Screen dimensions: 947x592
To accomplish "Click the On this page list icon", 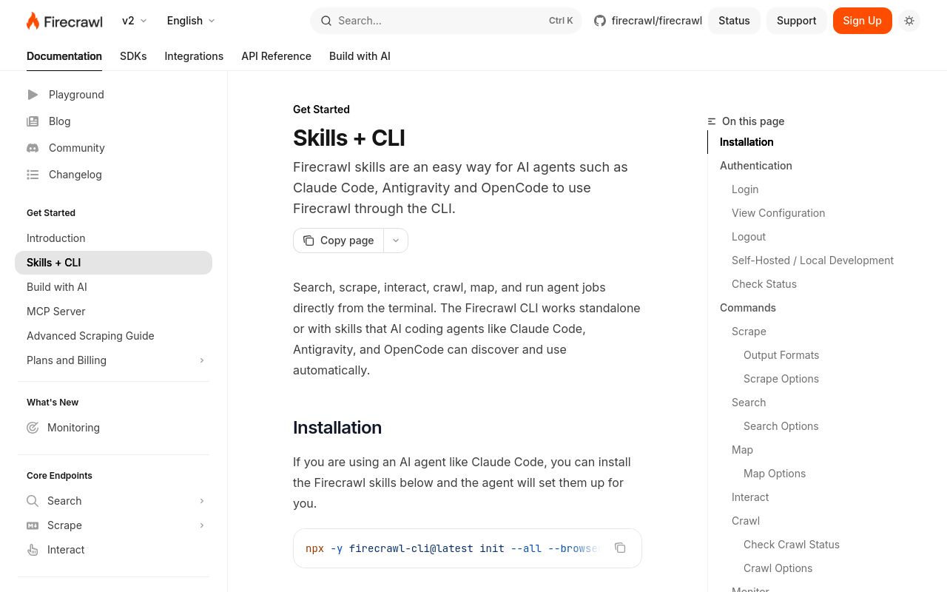I will [712, 121].
